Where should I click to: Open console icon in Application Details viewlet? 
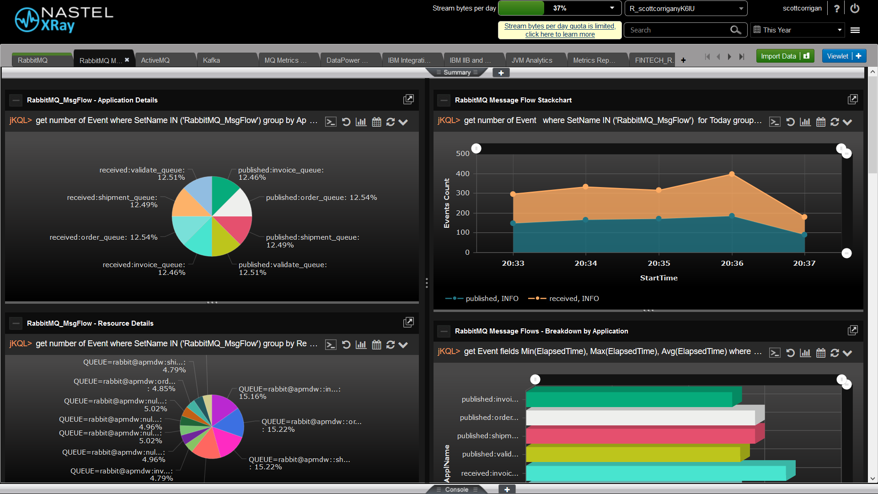coord(331,122)
